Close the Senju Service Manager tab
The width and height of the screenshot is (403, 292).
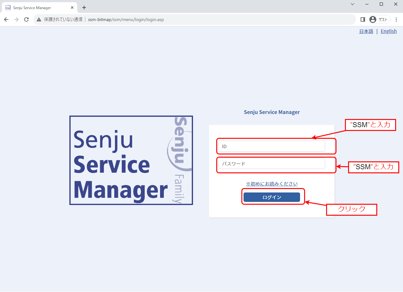(x=72, y=8)
